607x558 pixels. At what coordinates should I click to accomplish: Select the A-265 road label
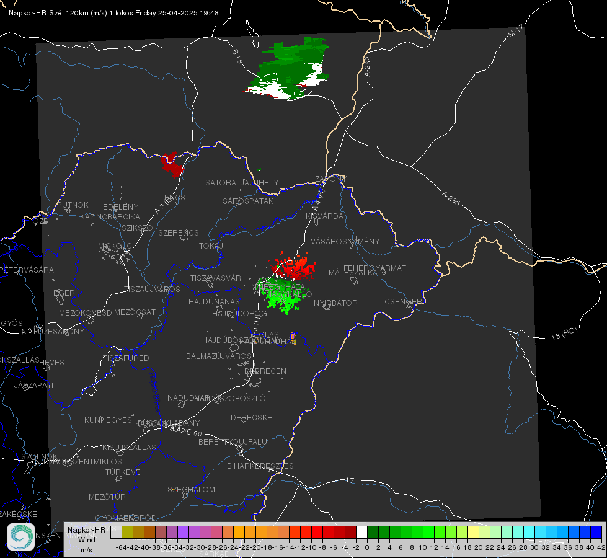tap(451, 198)
